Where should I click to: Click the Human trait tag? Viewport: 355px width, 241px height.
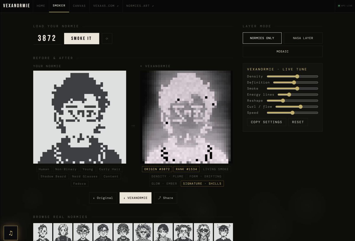coord(44,169)
